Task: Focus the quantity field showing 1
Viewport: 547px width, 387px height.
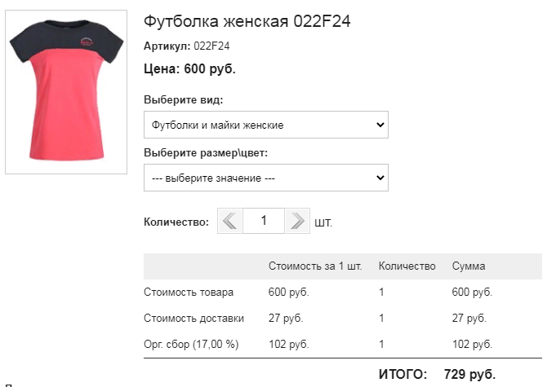Action: pos(264,221)
